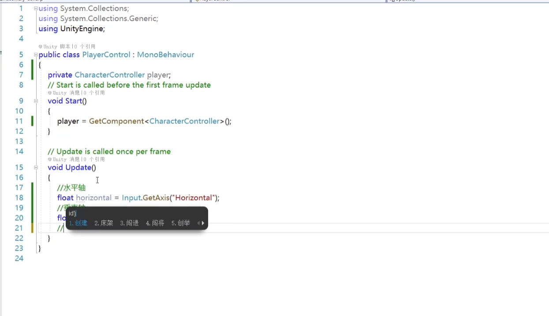This screenshot has height=316, width=549.
Task: Pick IME candidate 3 闯进
Action: point(130,223)
